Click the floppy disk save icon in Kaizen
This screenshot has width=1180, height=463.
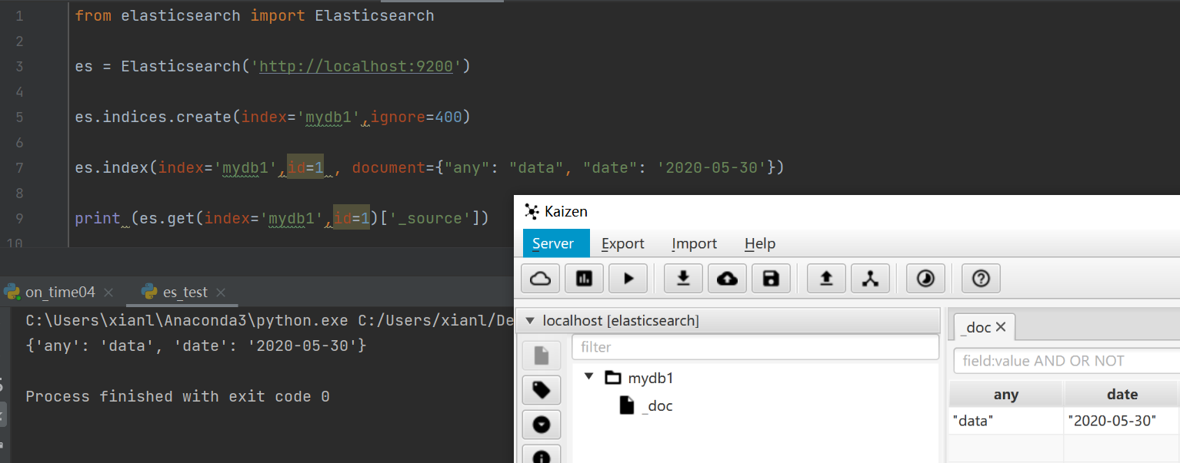pos(771,278)
